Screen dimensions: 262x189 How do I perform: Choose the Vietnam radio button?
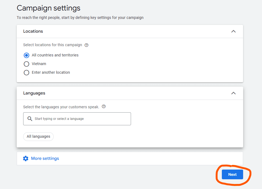pos(26,64)
